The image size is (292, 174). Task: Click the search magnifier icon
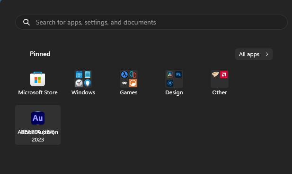click(27, 22)
